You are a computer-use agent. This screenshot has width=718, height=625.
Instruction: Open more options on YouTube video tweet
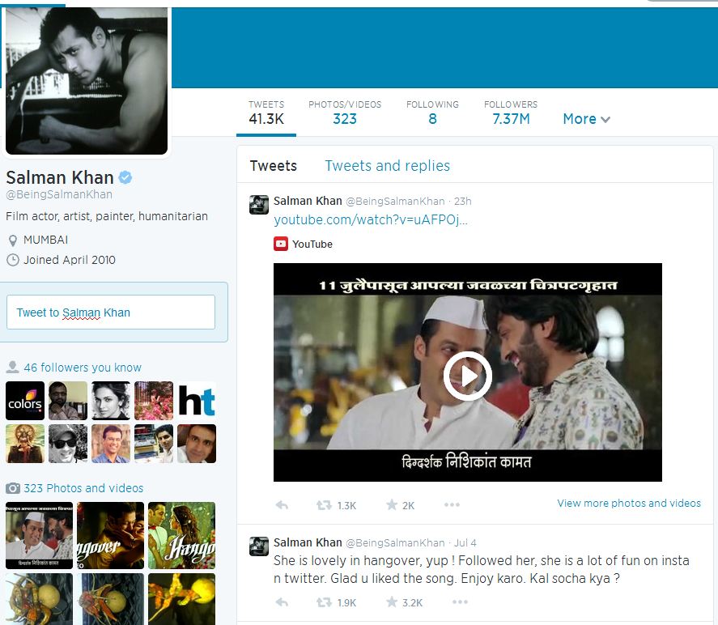pyautogui.click(x=452, y=505)
